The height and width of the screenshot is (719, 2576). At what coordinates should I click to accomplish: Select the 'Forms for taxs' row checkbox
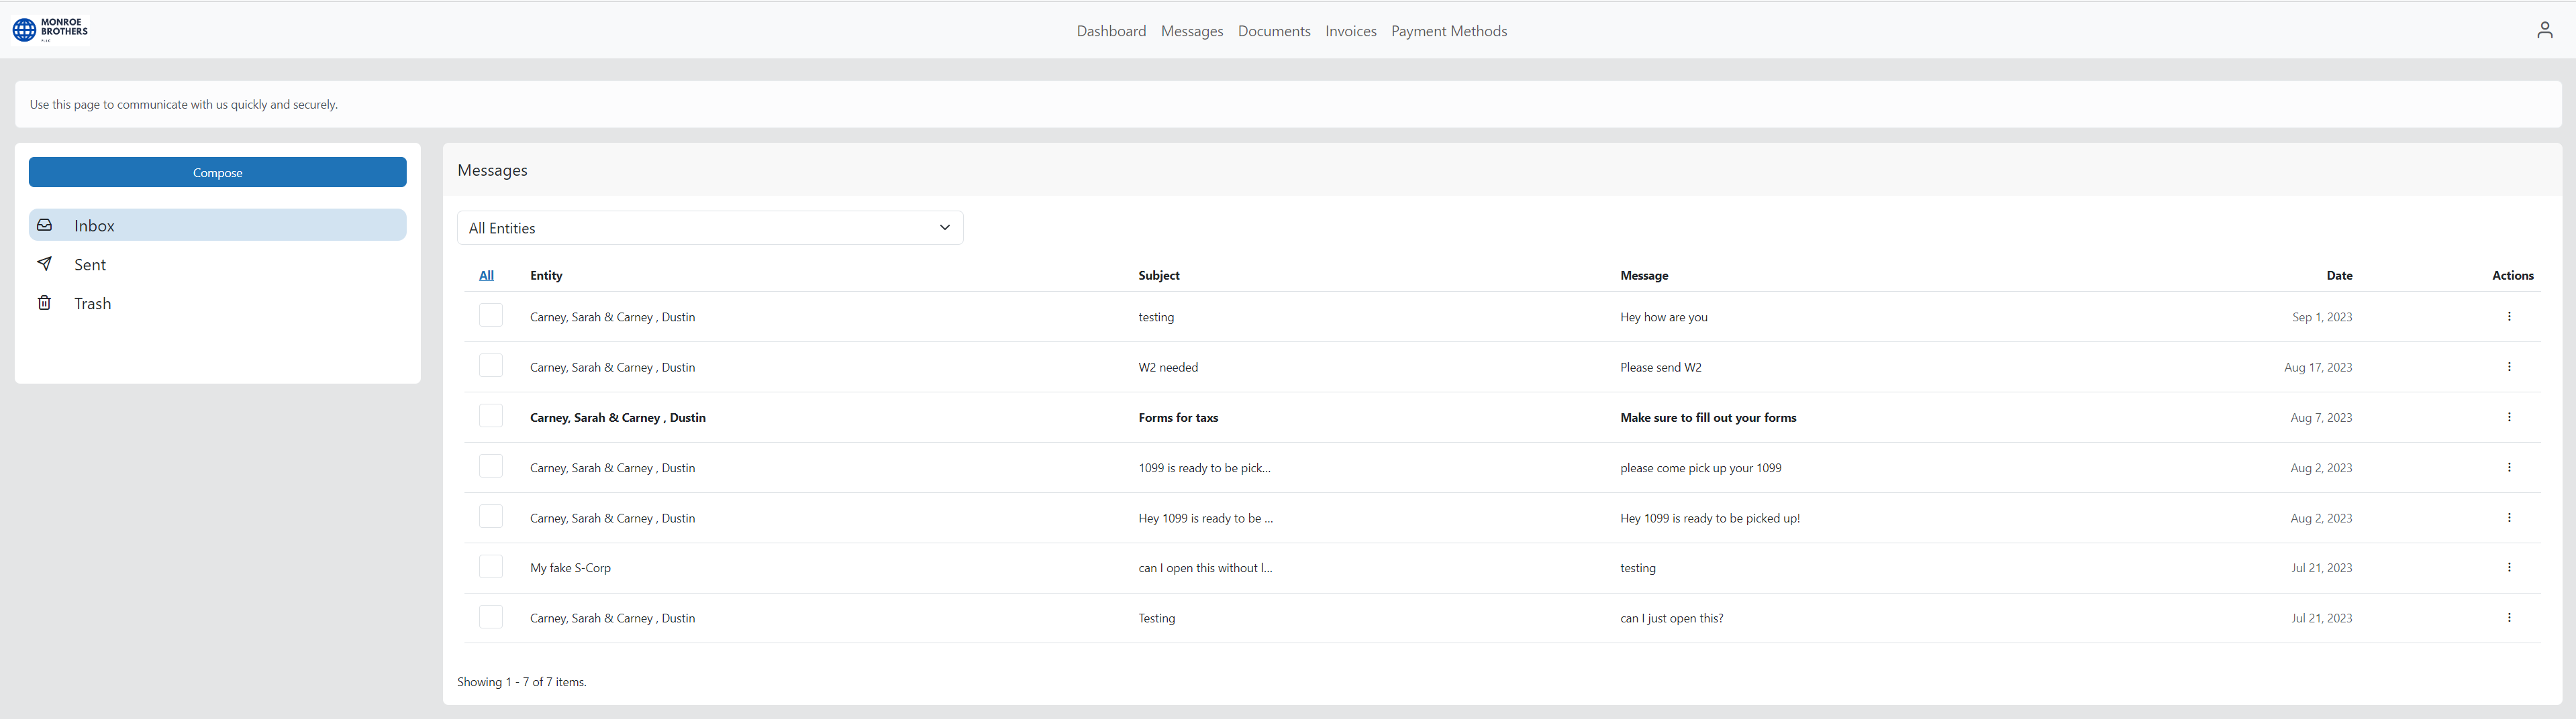(491, 415)
